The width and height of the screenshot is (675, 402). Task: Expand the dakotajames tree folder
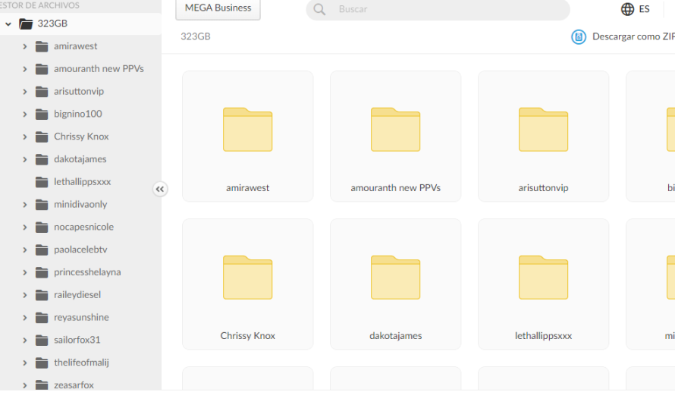(24, 159)
